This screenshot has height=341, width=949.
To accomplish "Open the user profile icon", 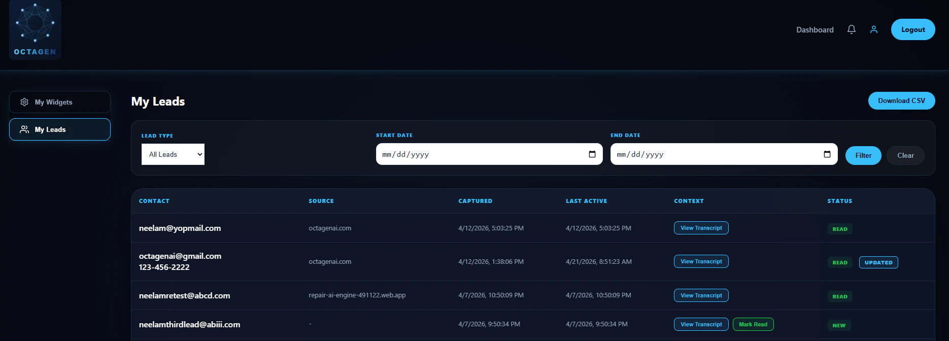I will [x=874, y=29].
